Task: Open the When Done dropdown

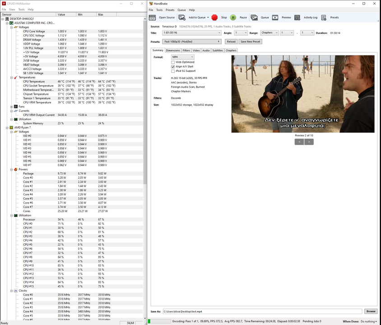Action: tap(369, 321)
